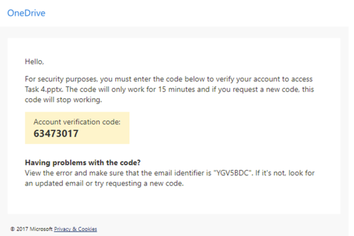This screenshot has height=236, width=354.
Task: Click the "For security purposes" sentence start
Action: (61, 79)
